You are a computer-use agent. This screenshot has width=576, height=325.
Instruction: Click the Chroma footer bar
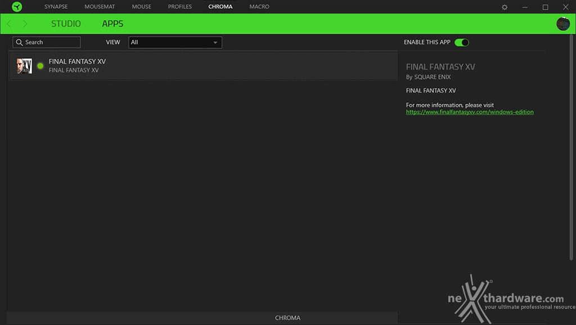pyautogui.click(x=202, y=318)
